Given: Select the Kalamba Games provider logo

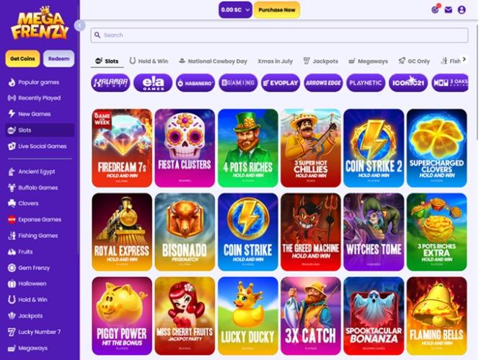Looking at the screenshot, I should click(110, 83).
